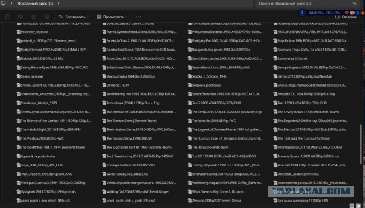Select file The.Truman.Show.1998.DUB.MVI
Viewport: 365px width, 208px height.
[x=127, y=138]
